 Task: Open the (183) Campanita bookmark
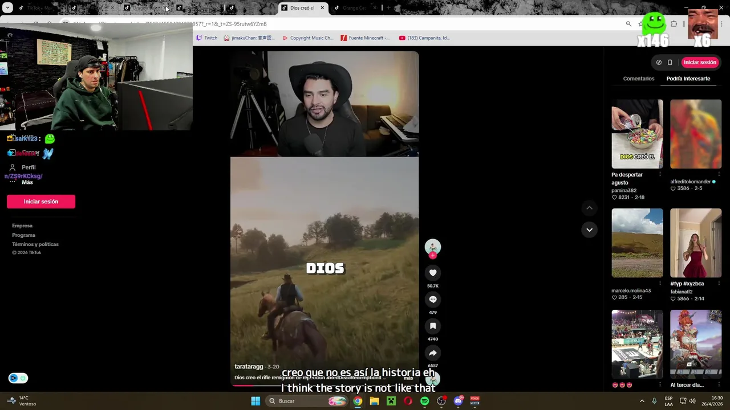424,38
